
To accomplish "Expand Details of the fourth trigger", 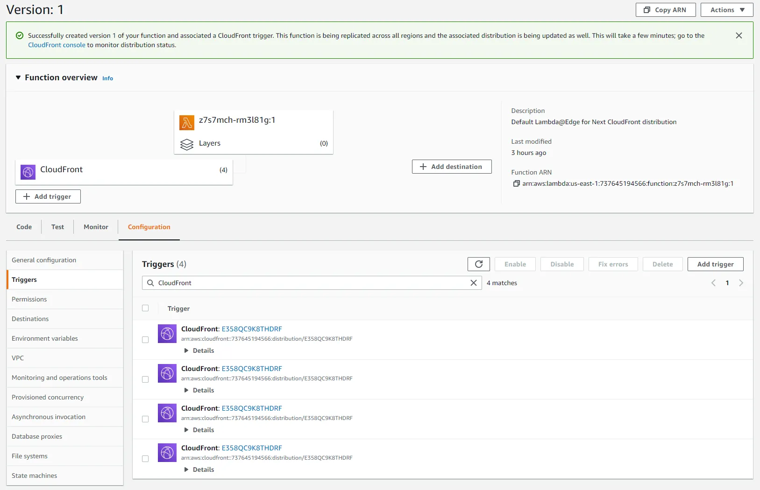I will point(199,469).
